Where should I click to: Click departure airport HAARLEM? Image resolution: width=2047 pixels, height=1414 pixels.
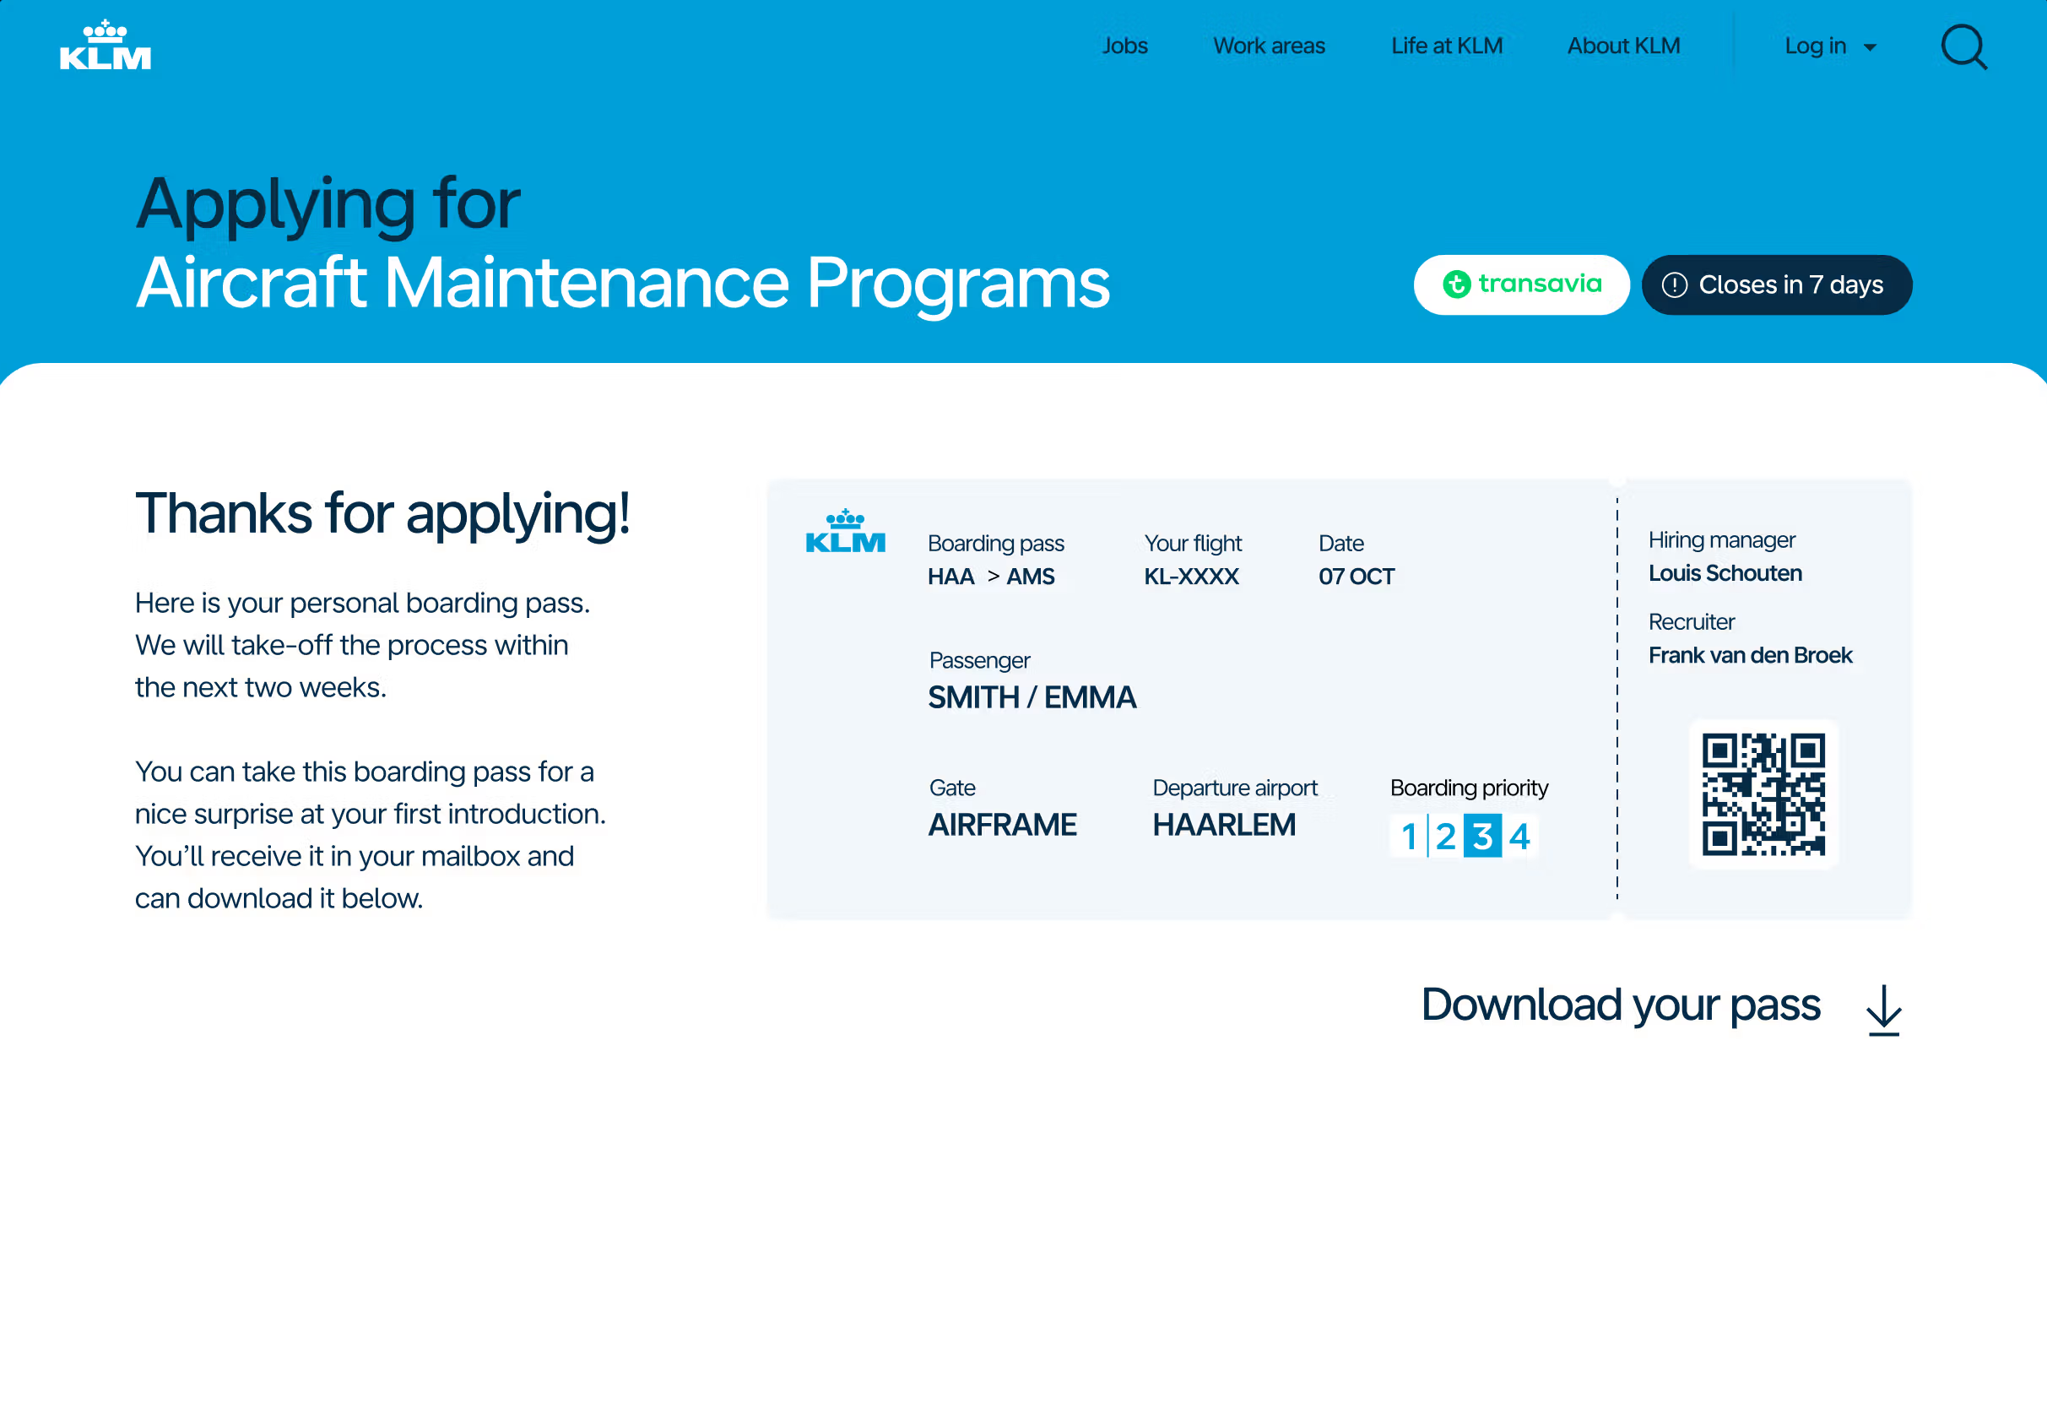point(1224,825)
